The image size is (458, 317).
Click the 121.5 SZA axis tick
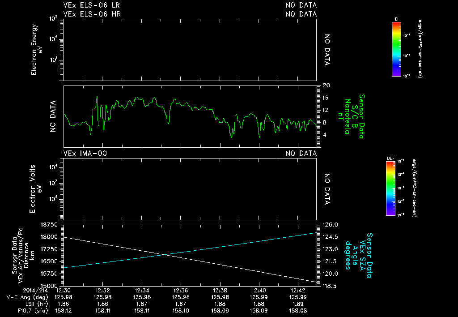coord(331,261)
